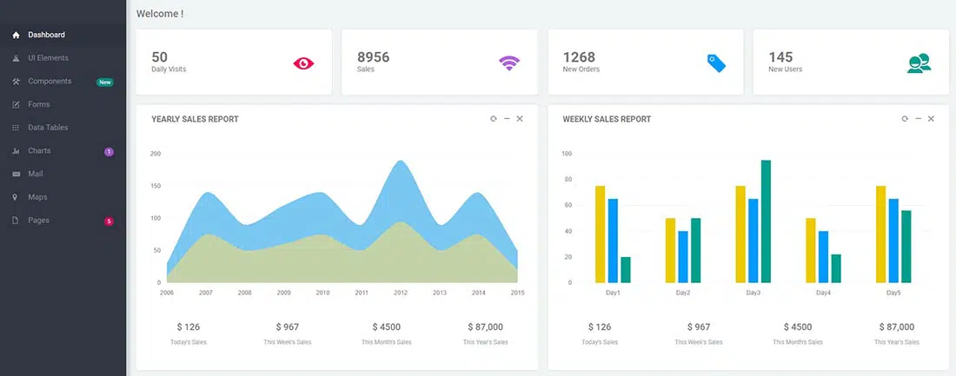Click the users icon on New Users card
956x376 pixels.
coord(919,63)
